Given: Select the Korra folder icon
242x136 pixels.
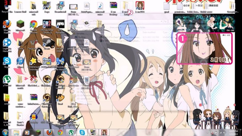Looking at the screenshot, I should [20, 44].
